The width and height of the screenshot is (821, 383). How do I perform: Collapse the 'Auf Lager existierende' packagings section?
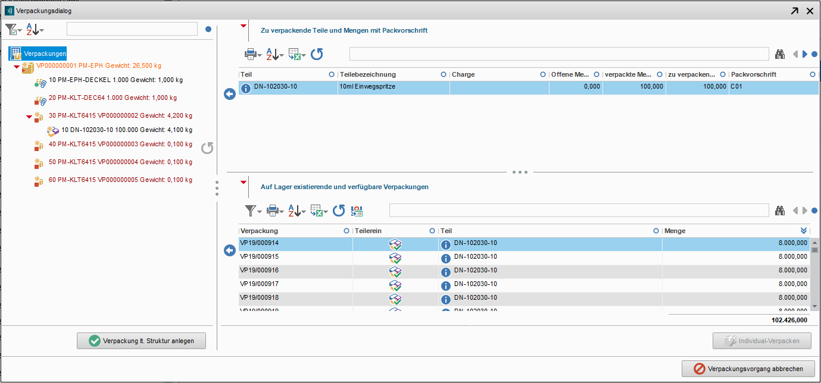point(242,183)
